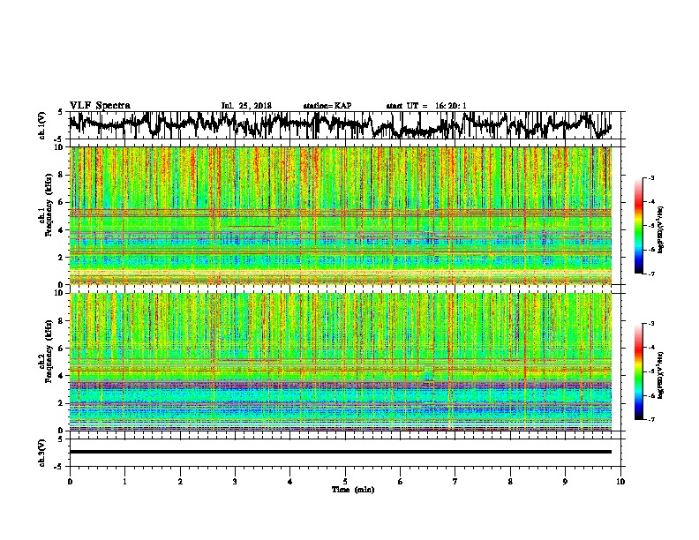The width and height of the screenshot is (699, 540).
Task: Select the "station=KAP" label
Action: [327, 106]
